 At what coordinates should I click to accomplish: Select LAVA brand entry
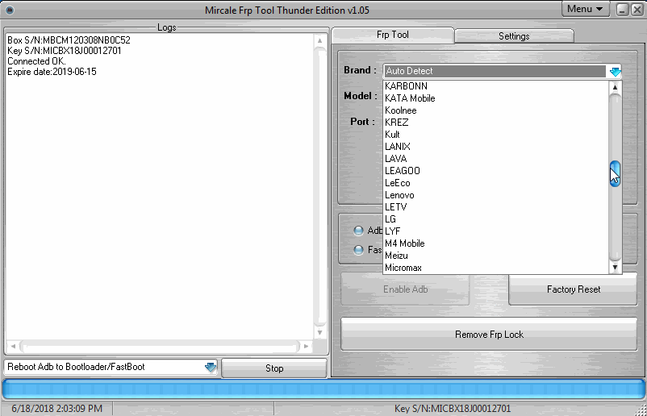point(496,159)
